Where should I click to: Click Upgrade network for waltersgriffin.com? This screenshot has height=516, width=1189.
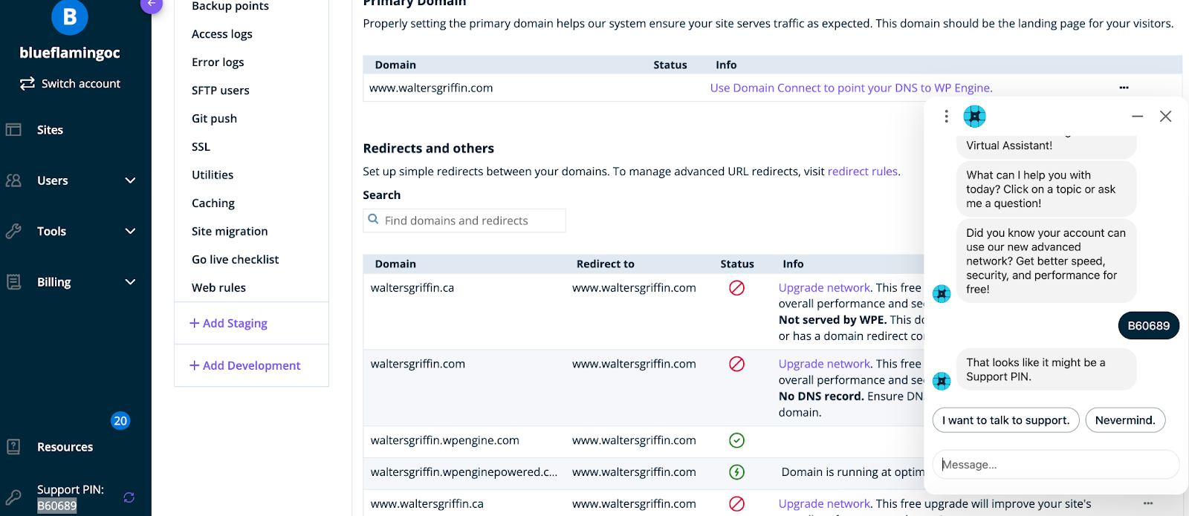824,364
